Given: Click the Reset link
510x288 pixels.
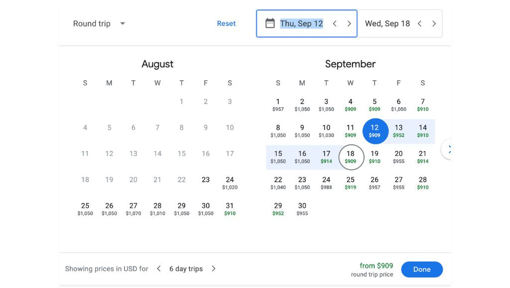Looking at the screenshot, I should pos(227,23).
